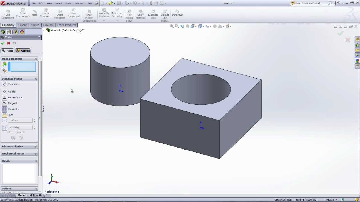Viewport: 360px width, 202px height.
Task: Click Explode Line Sketch tool
Action: point(165,16)
